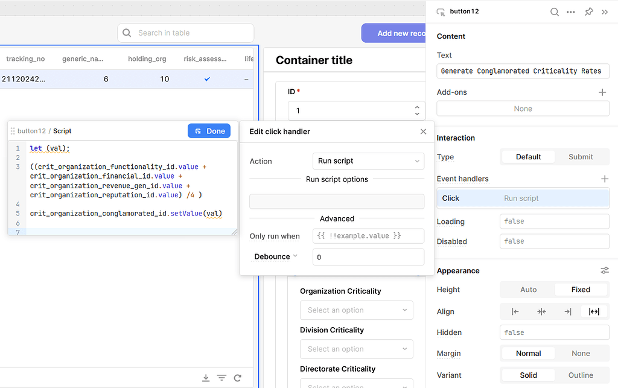
Task: Collapse the inspector with double chevron
Action: coord(605,12)
